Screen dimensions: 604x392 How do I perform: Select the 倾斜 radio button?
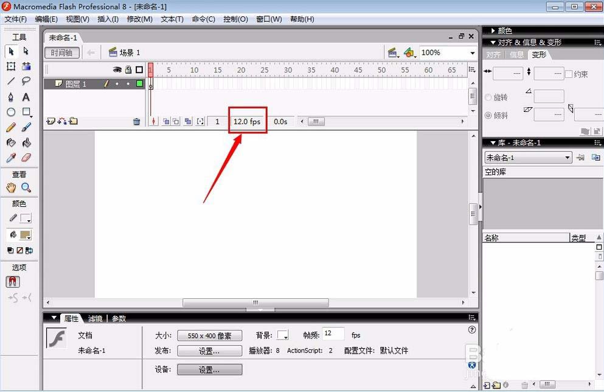pyautogui.click(x=488, y=115)
